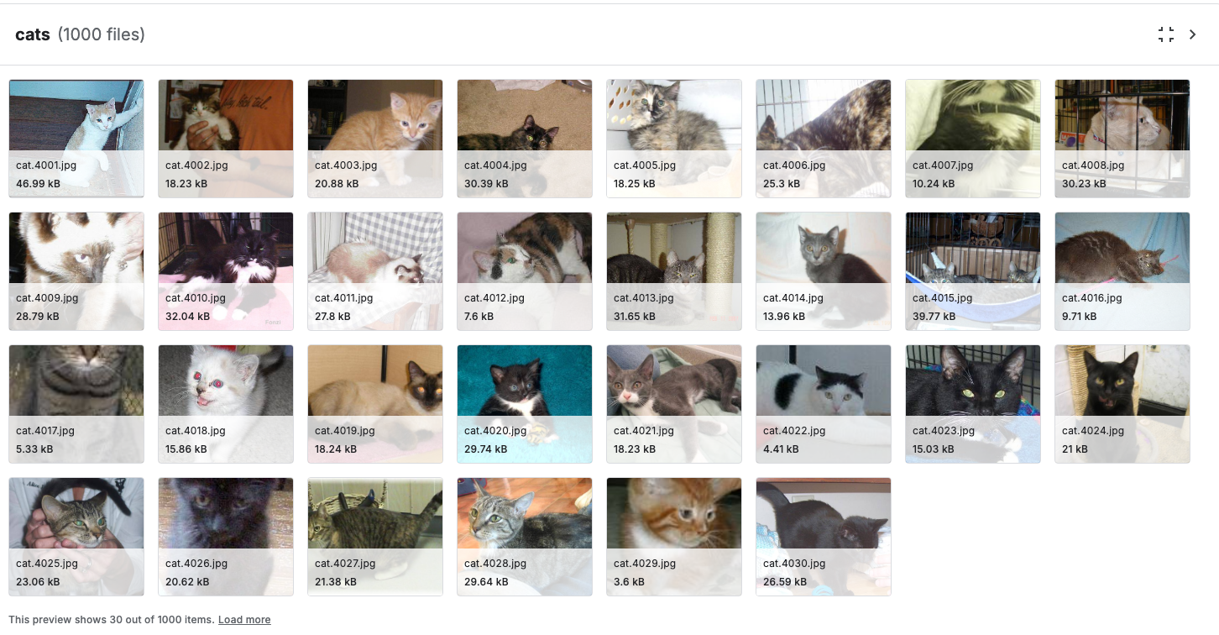
Task: Select the cat.4003.jpg orange kitten image
Action: 375,139
